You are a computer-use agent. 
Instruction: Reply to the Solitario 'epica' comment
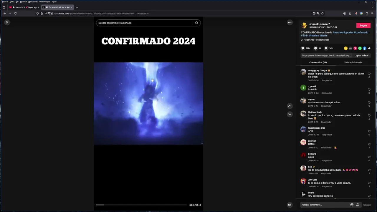point(327,161)
